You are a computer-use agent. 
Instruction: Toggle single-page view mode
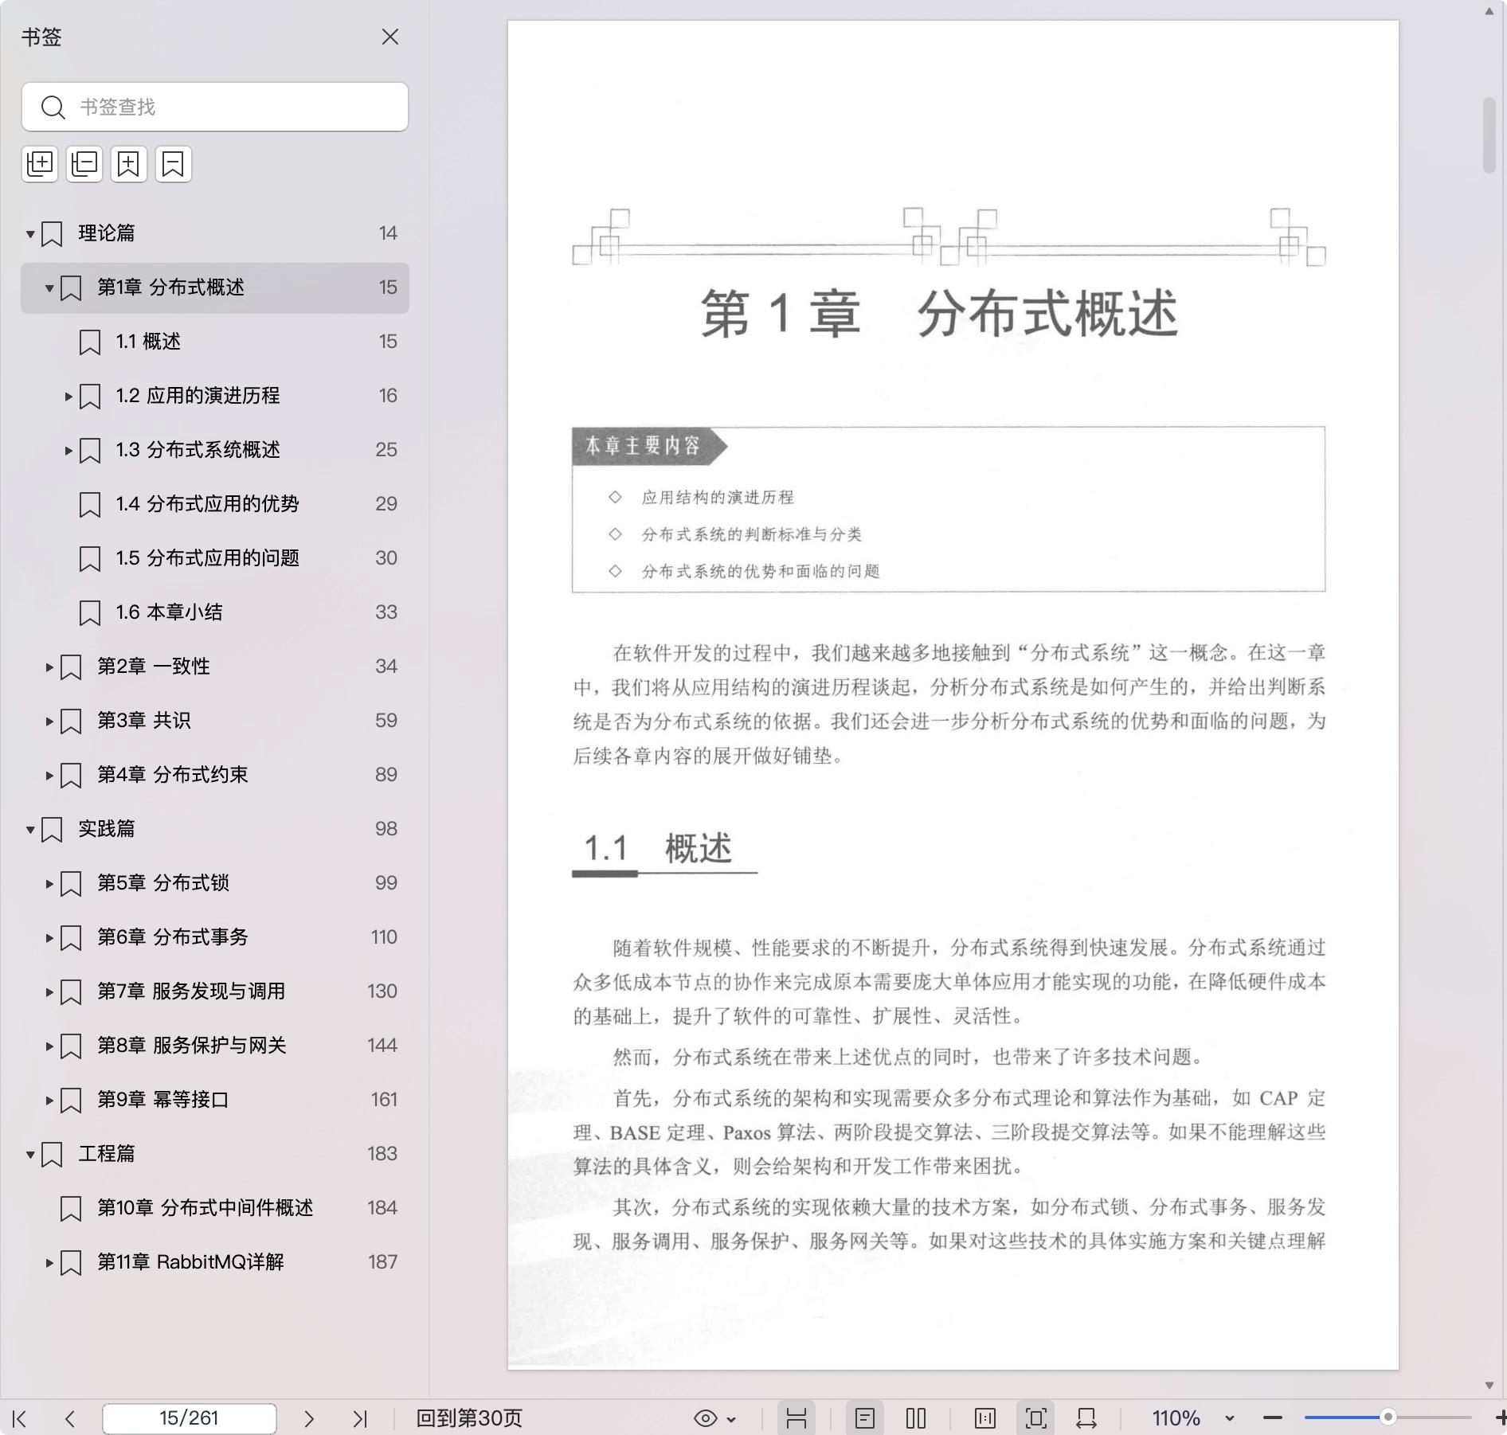pos(865,1418)
